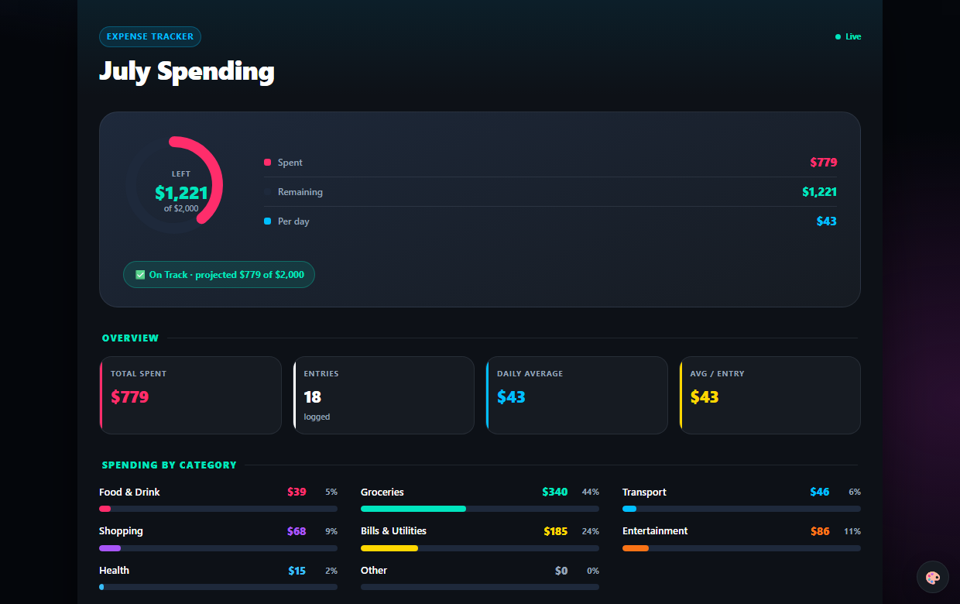The width and height of the screenshot is (960, 604).
Task: Click the $68 Shopping amount
Action: (297, 531)
